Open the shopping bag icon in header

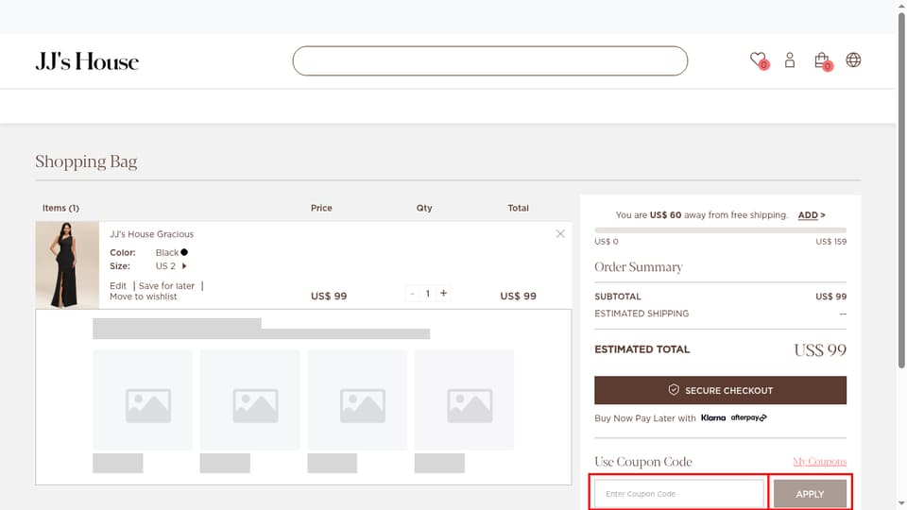click(x=822, y=60)
